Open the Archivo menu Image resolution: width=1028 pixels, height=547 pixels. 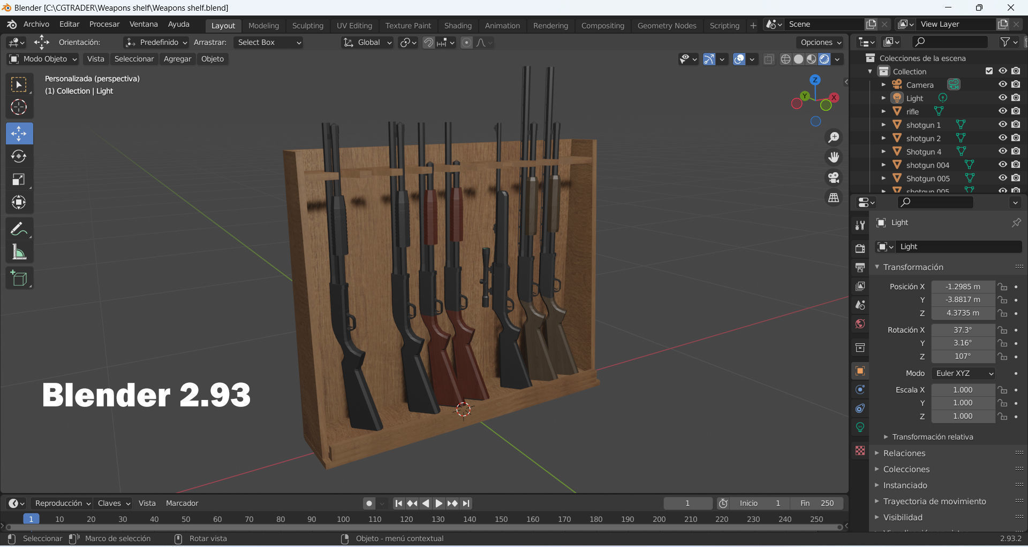[x=36, y=24]
